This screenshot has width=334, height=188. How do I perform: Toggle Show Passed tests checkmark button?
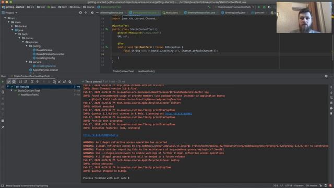[x=9, y=81]
